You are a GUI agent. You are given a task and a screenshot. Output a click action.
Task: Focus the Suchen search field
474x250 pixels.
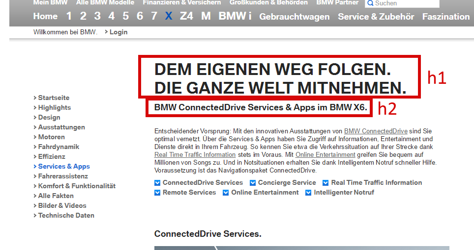pos(402,3)
